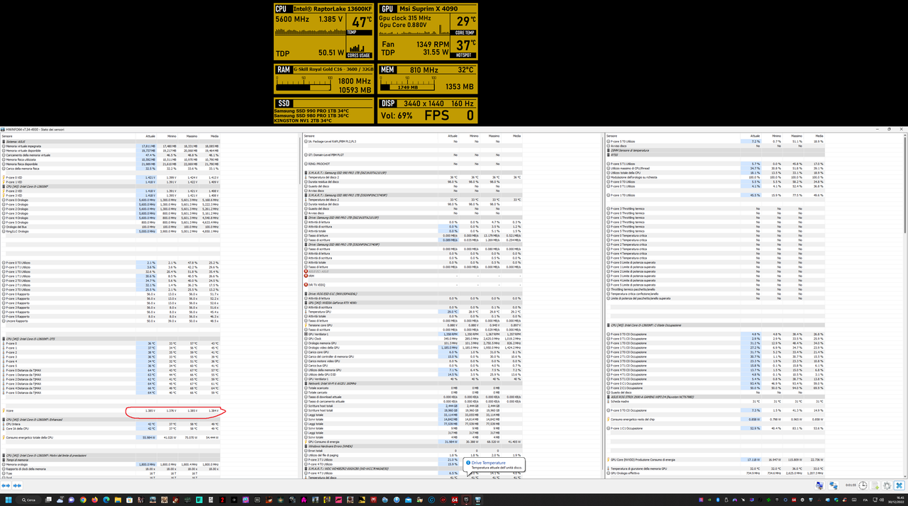The height and width of the screenshot is (506, 908).
Task: Select the P-core 0 T0 Utilizzo row
Action: (x=111, y=263)
